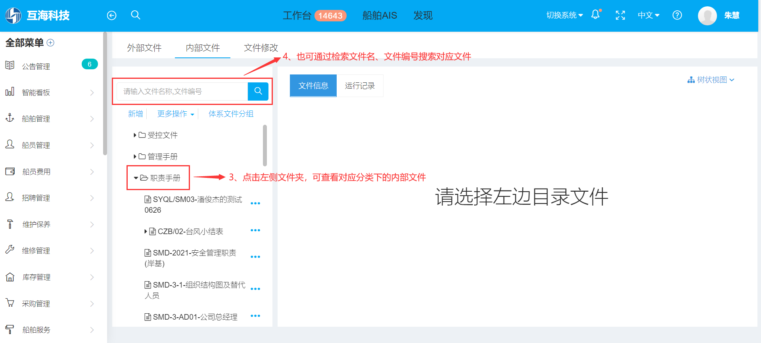Expand the 智能看板 menu chevron
The width and height of the screenshot is (761, 343).
coord(92,93)
